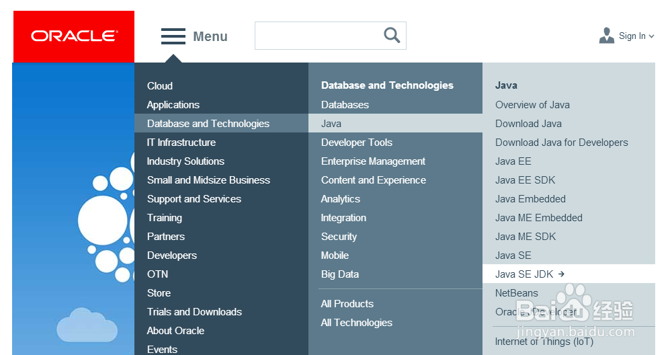Select Integration in the submenu
Image resolution: width=672 pixels, height=355 pixels.
pyautogui.click(x=343, y=218)
